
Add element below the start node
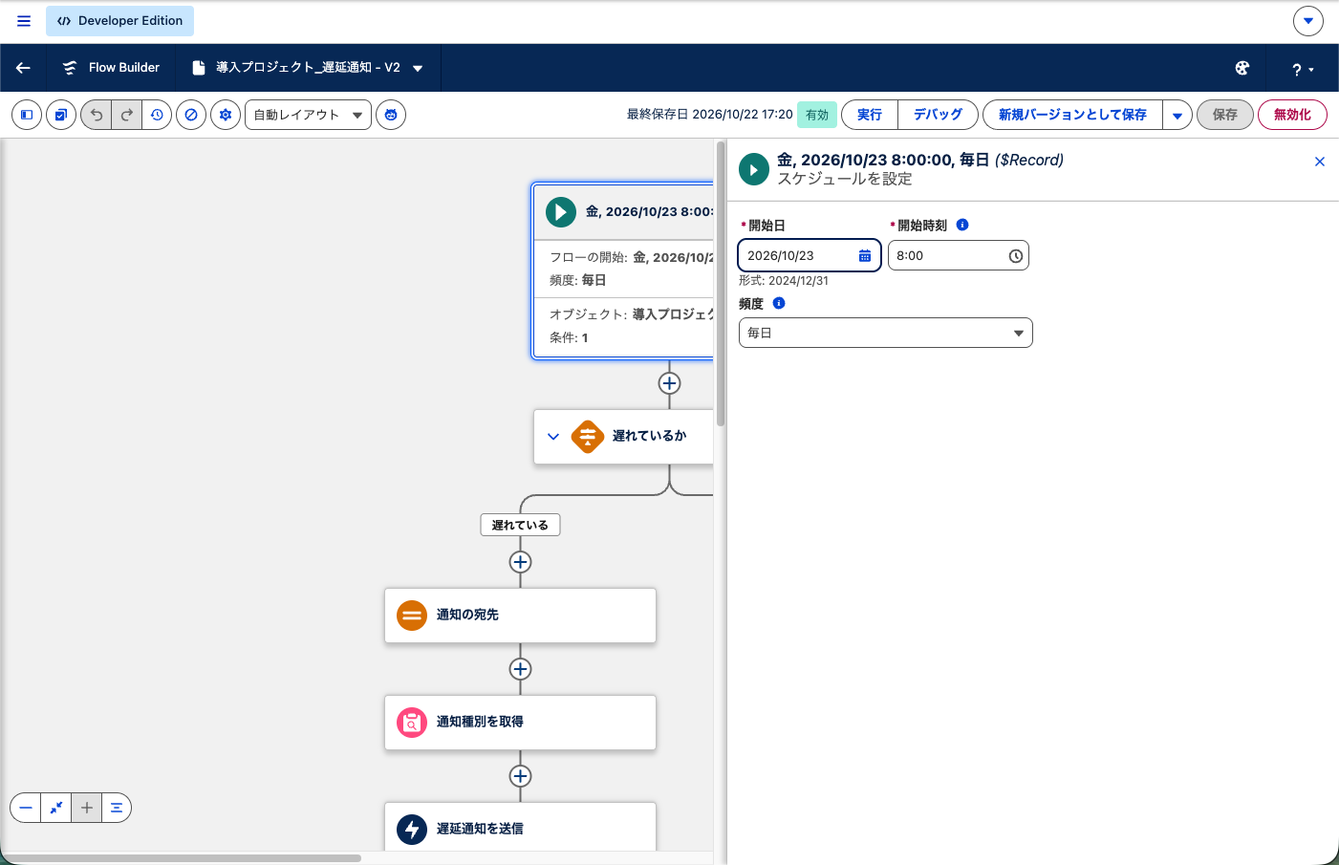pos(670,383)
